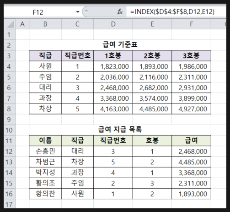The height and width of the screenshot is (212, 230).
Task: Click header cell 2호봉
Action: pos(152,56)
